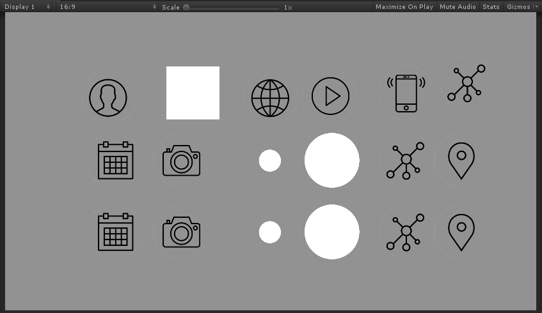The image size is (542, 313).
Task: Toggle Gizmos in Game view
Action: point(518,6)
